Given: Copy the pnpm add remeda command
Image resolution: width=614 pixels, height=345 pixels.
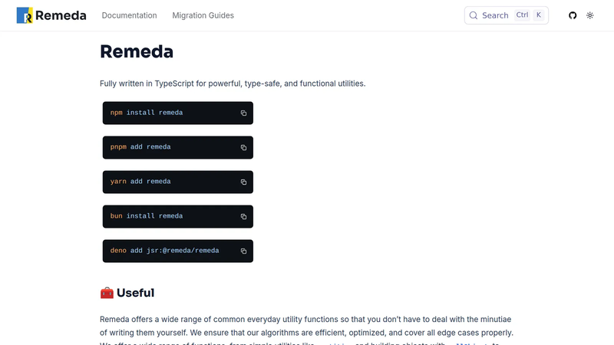Looking at the screenshot, I should point(243,147).
